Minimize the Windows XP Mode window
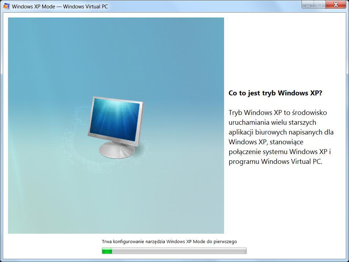This screenshot has height=262, width=349. [308, 5]
